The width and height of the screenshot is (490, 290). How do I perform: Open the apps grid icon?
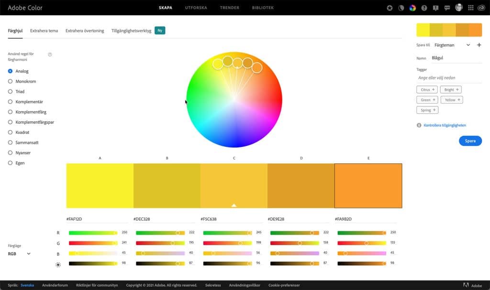471,8
